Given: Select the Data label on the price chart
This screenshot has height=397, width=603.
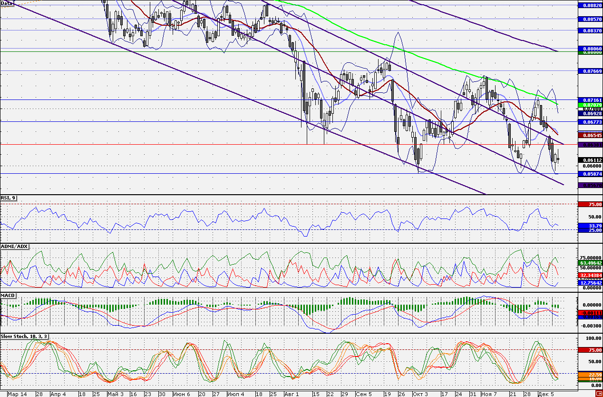Looking at the screenshot, I should click(6, 3).
